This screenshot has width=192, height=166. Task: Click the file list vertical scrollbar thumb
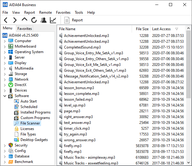[188, 65]
